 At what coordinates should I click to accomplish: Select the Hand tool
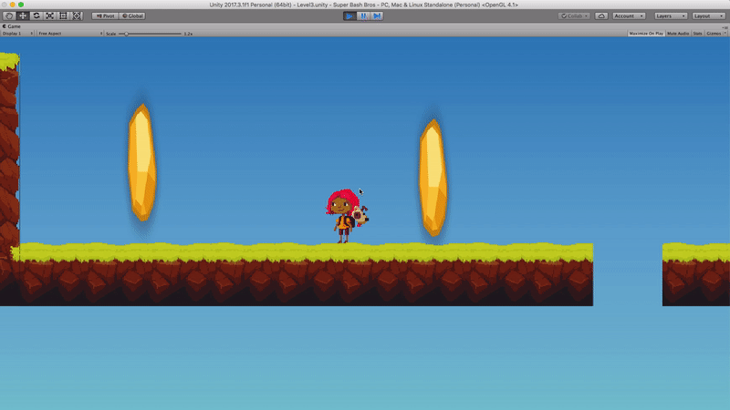pos(8,15)
